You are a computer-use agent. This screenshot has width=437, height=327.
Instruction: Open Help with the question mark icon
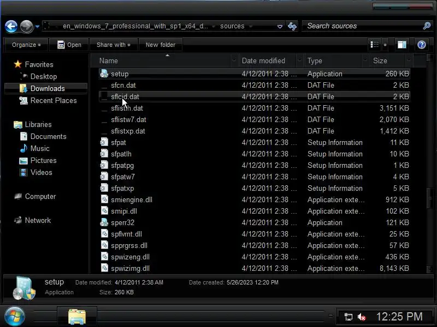421,45
